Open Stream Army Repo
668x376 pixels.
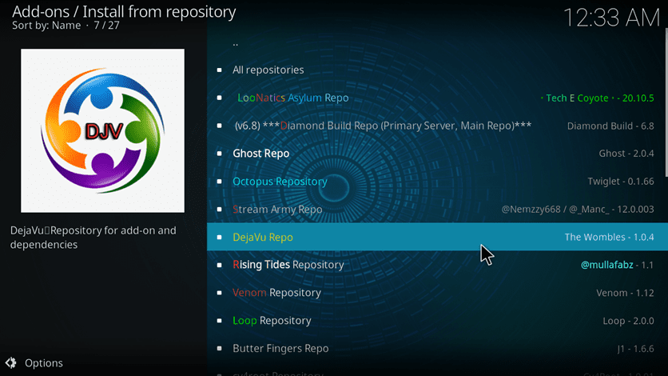437,210
